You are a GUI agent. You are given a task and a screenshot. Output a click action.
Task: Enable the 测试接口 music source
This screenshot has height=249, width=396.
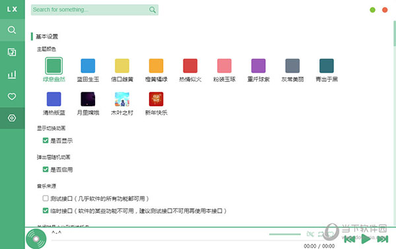pyautogui.click(x=46, y=198)
